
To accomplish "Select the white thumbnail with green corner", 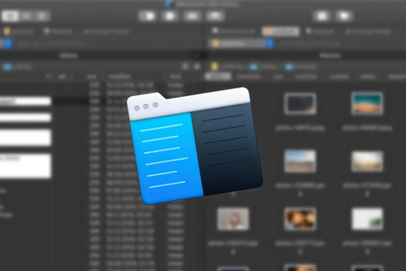I will (x=367, y=219).
